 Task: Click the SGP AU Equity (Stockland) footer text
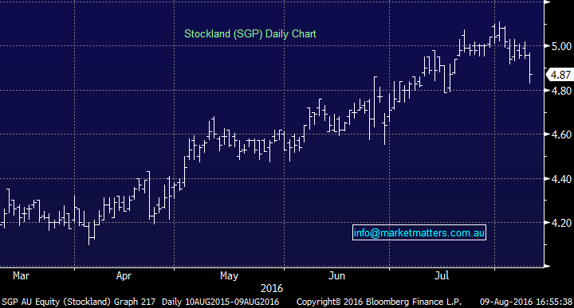tap(57, 302)
